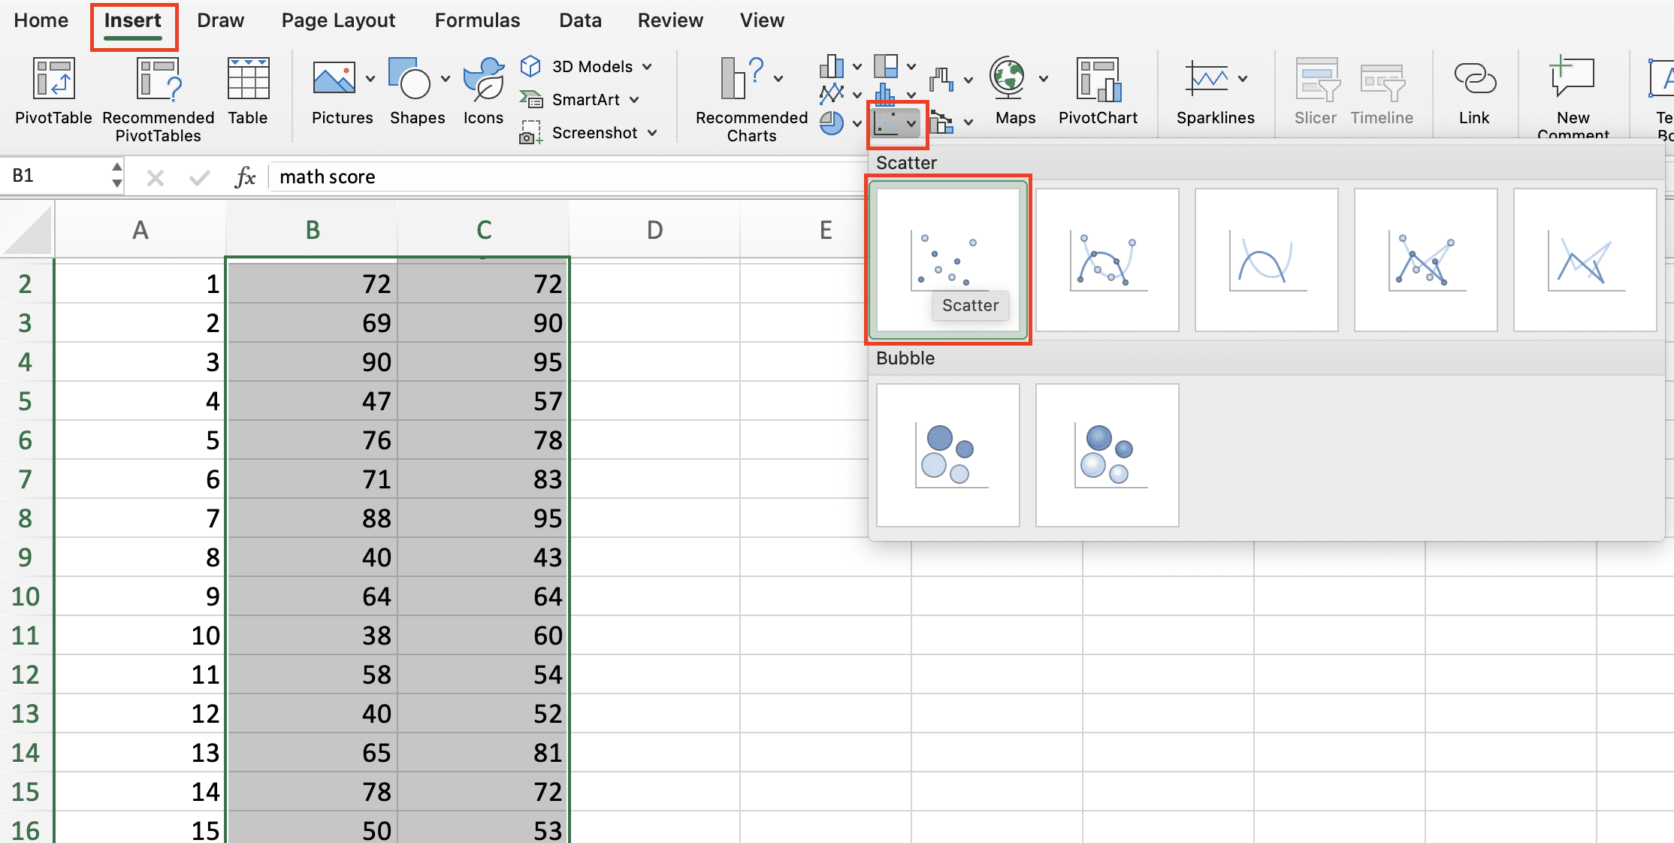Image resolution: width=1674 pixels, height=843 pixels.
Task: Open the Sparklines dropdown arrow
Action: tap(1243, 78)
